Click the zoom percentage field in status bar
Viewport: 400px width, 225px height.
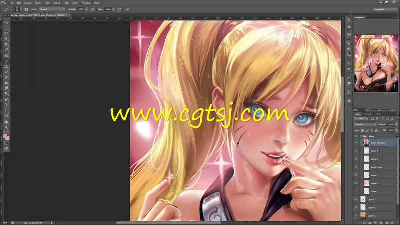pos(5,223)
